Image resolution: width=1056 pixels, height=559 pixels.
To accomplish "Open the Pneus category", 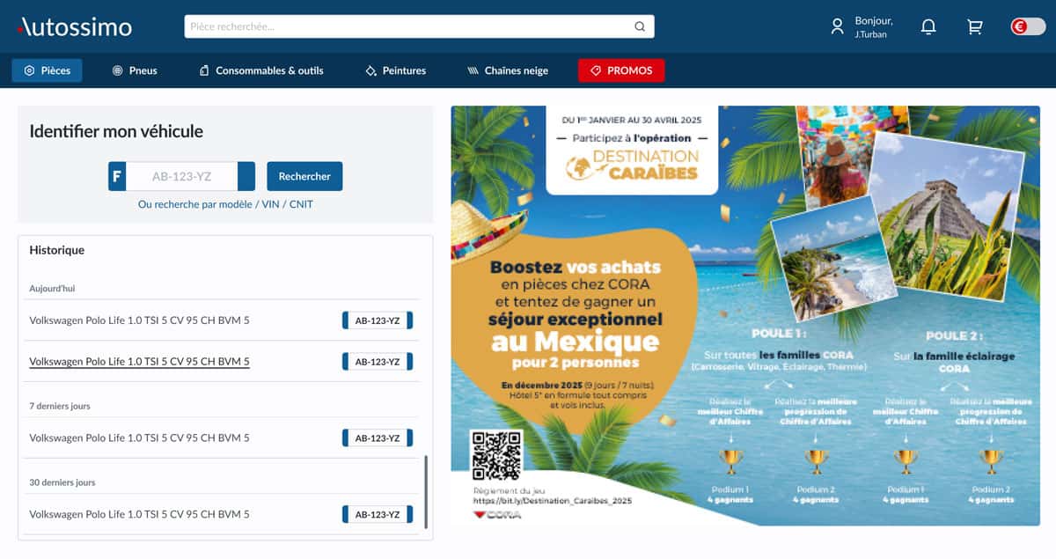I will [135, 70].
